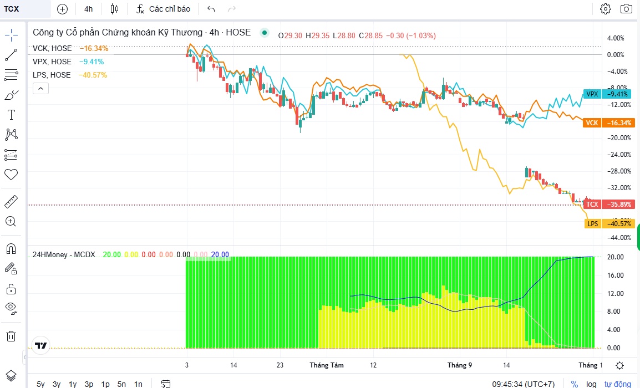Image resolution: width=640 pixels, height=388 pixels.
Task: Click the collapse pane arrow near bottom-left
Action: click(x=25, y=358)
